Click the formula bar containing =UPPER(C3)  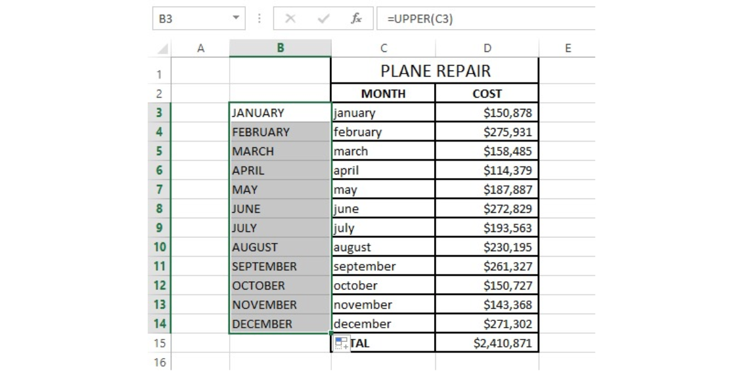pos(486,19)
